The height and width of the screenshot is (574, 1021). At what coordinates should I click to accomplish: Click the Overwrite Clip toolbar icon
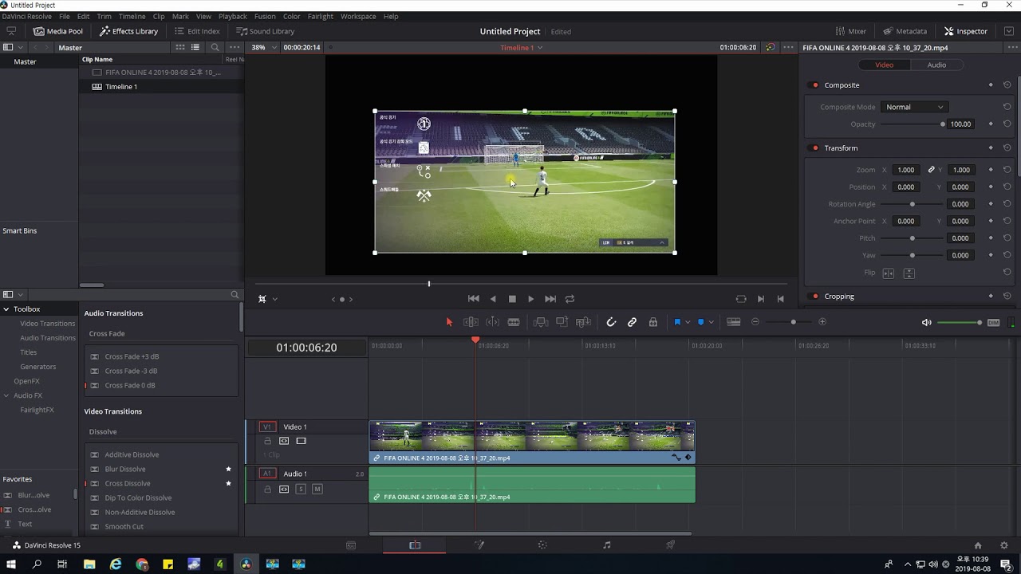[562, 322]
